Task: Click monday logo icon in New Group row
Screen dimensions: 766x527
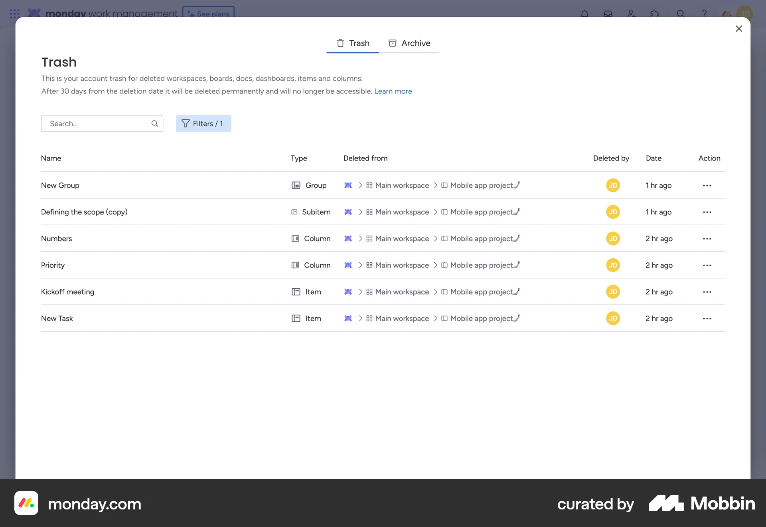Action: (x=348, y=186)
